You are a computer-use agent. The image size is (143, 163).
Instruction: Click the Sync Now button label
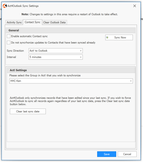click(120, 38)
